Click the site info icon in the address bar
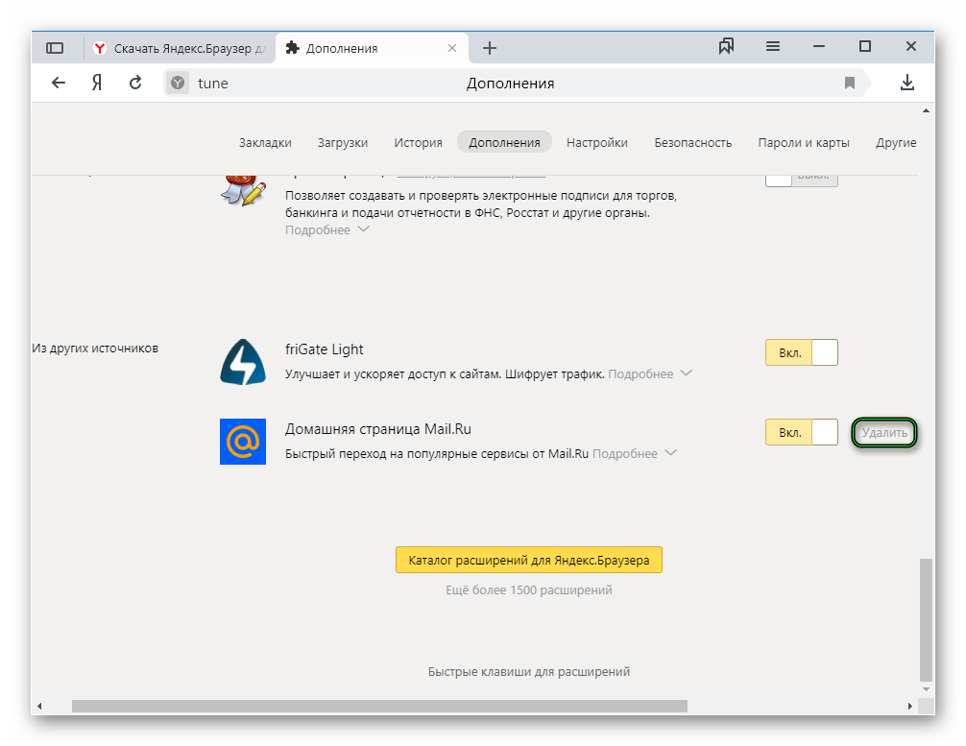 [178, 83]
